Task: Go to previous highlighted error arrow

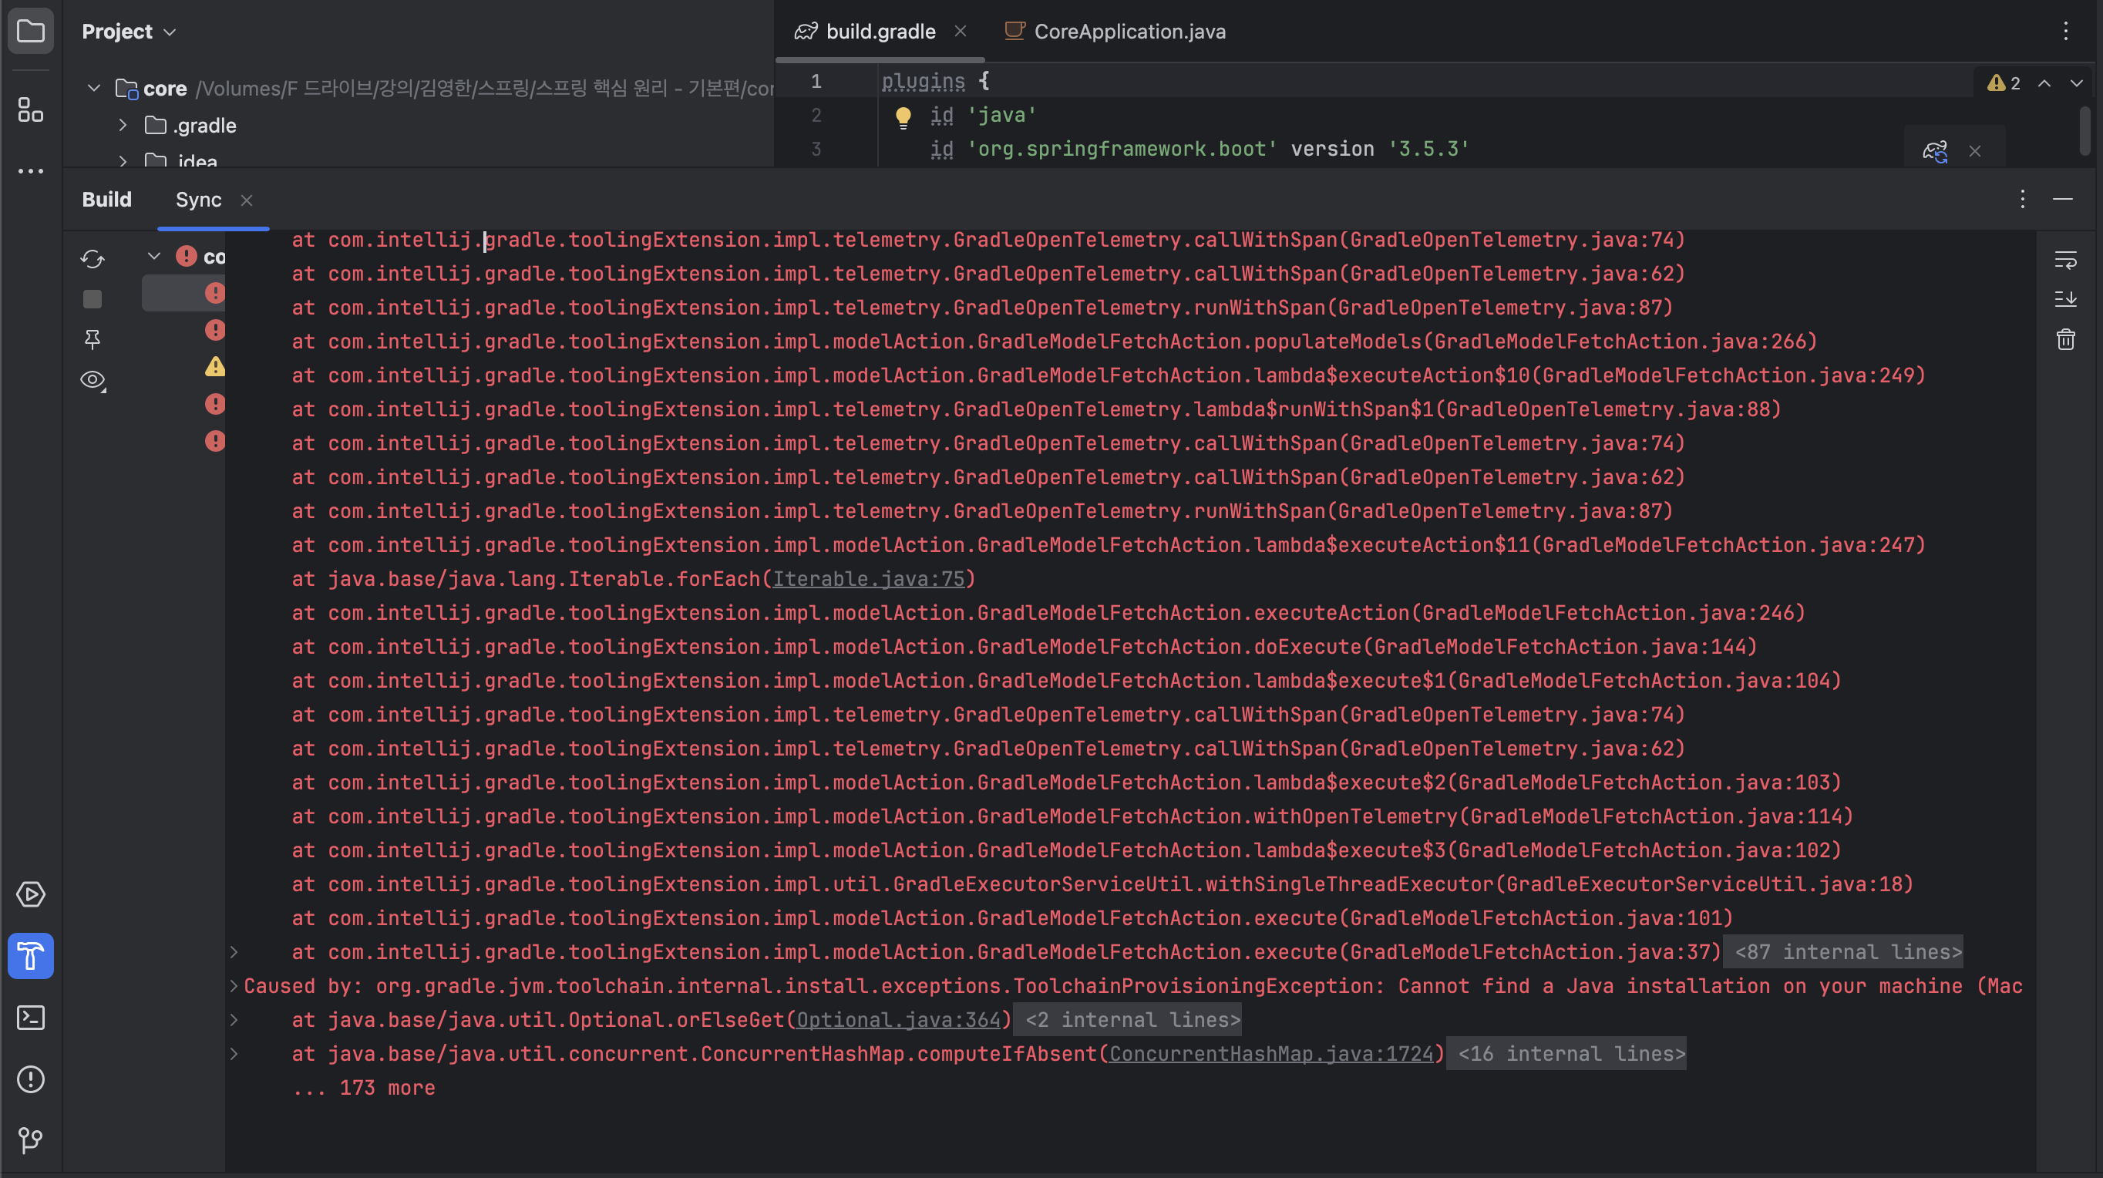Action: 2044,83
